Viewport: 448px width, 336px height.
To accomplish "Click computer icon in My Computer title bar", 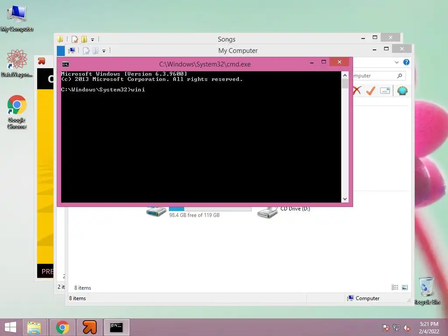I will [71, 51].
